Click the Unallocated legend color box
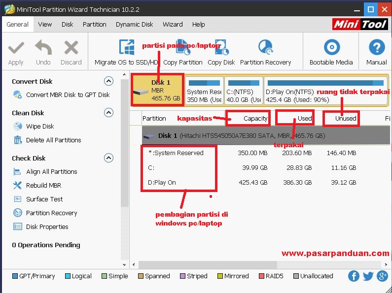 [296, 276]
